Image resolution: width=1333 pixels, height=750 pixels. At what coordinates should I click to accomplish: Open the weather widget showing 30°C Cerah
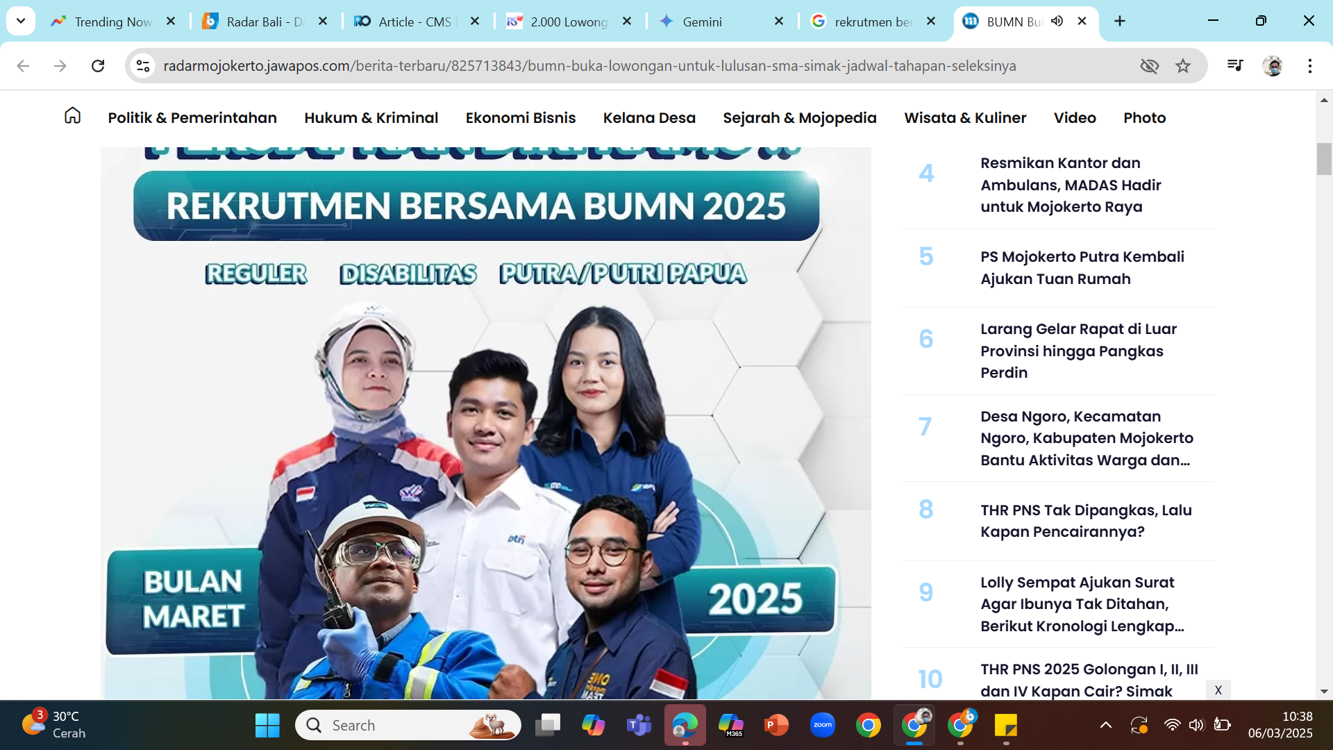point(54,725)
